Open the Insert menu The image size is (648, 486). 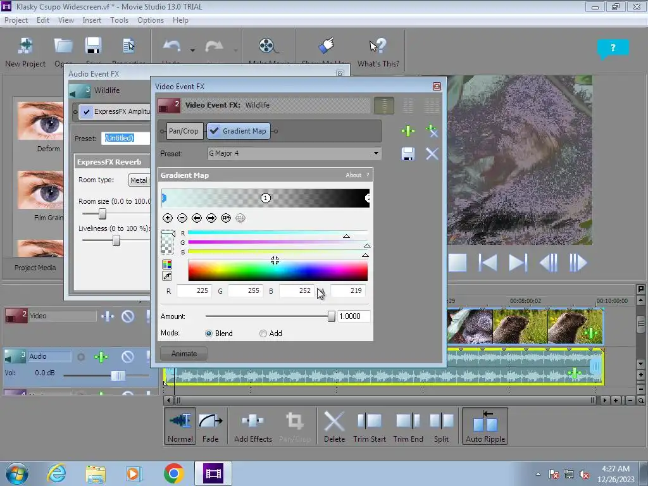point(92,20)
